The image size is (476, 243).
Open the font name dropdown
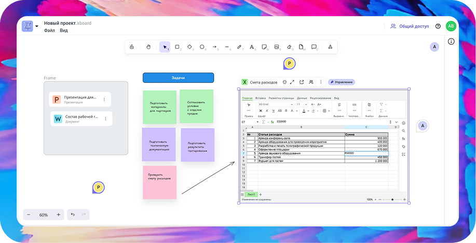coord(275,104)
